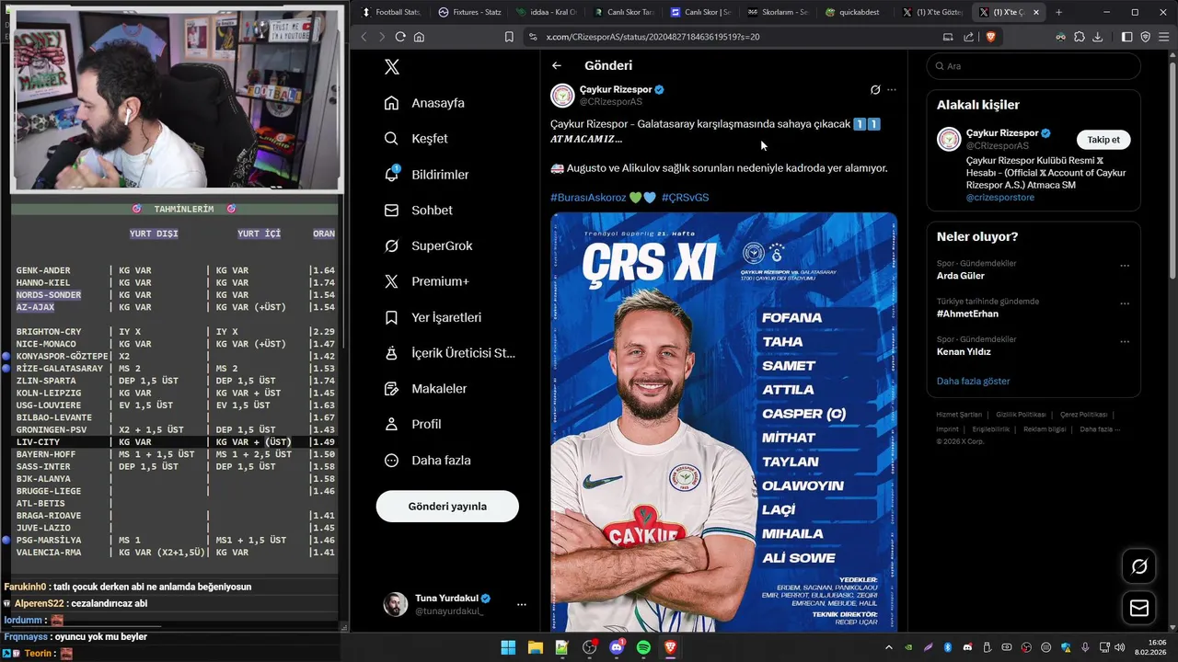Click Takip et for Çaykur Rizespor
Image resolution: width=1178 pixels, height=662 pixels.
pyautogui.click(x=1103, y=140)
